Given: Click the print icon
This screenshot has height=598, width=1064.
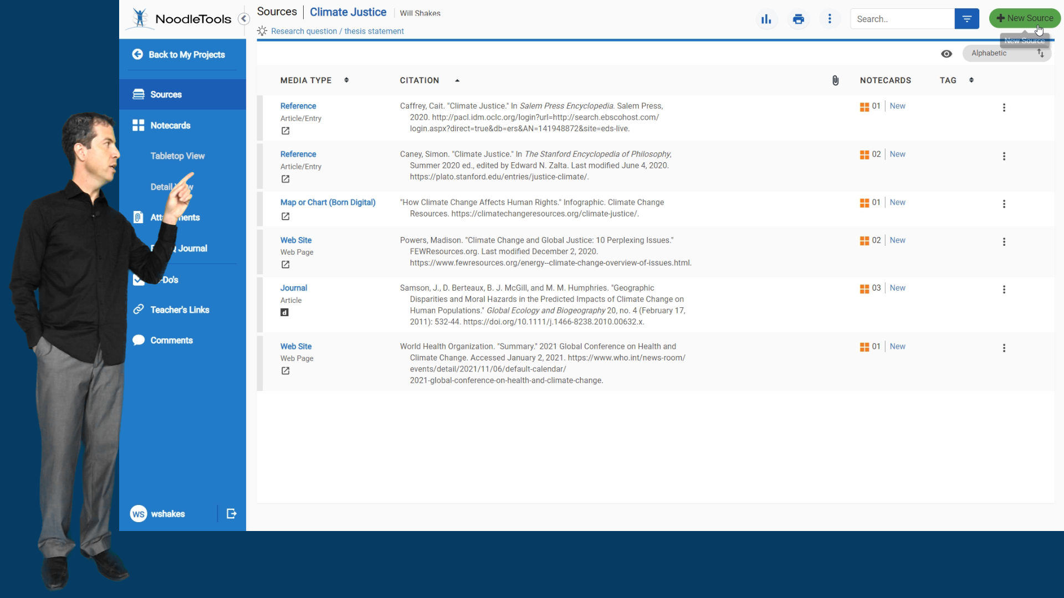Looking at the screenshot, I should pyautogui.click(x=798, y=18).
